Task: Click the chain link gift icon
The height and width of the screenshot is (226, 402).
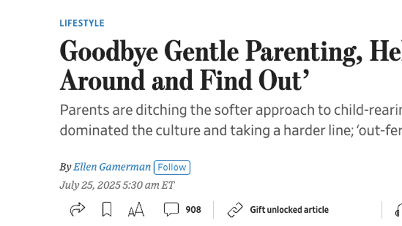Action: pos(235,210)
